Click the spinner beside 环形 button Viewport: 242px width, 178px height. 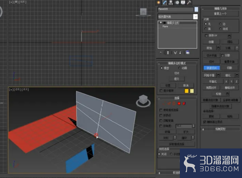[175, 138]
